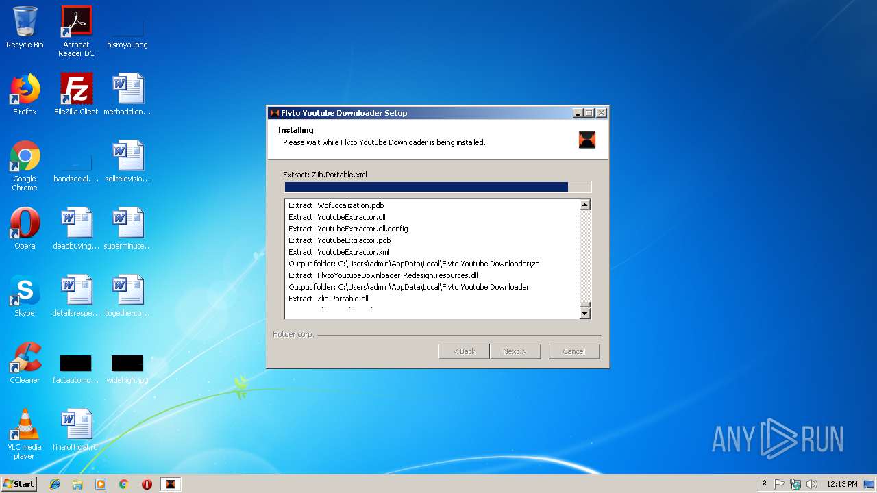Launch Acrobat Reader DC shortcut

[76, 31]
